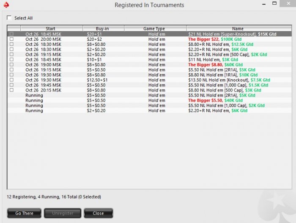Click the $12.50+$1 buy-in cell
Viewport: 296px width, 223px height.
click(97, 80)
